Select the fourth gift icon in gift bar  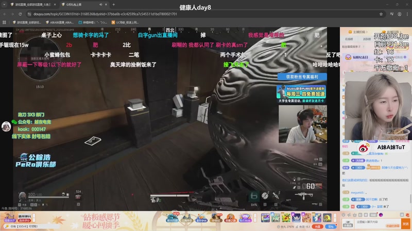pos(296,217)
